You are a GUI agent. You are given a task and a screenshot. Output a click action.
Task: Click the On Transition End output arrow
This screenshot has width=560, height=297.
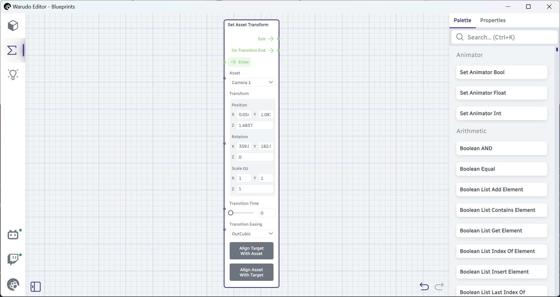[x=271, y=51]
